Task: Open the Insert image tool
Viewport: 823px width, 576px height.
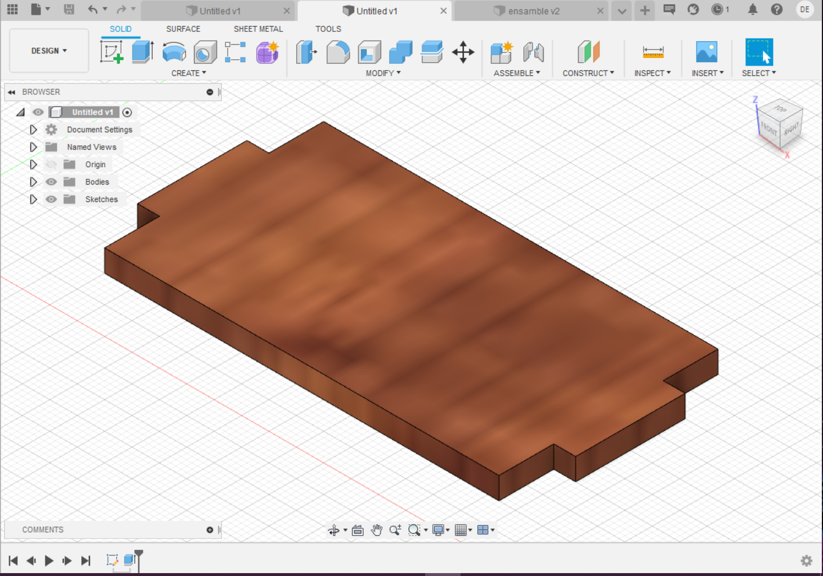Action: (x=706, y=52)
